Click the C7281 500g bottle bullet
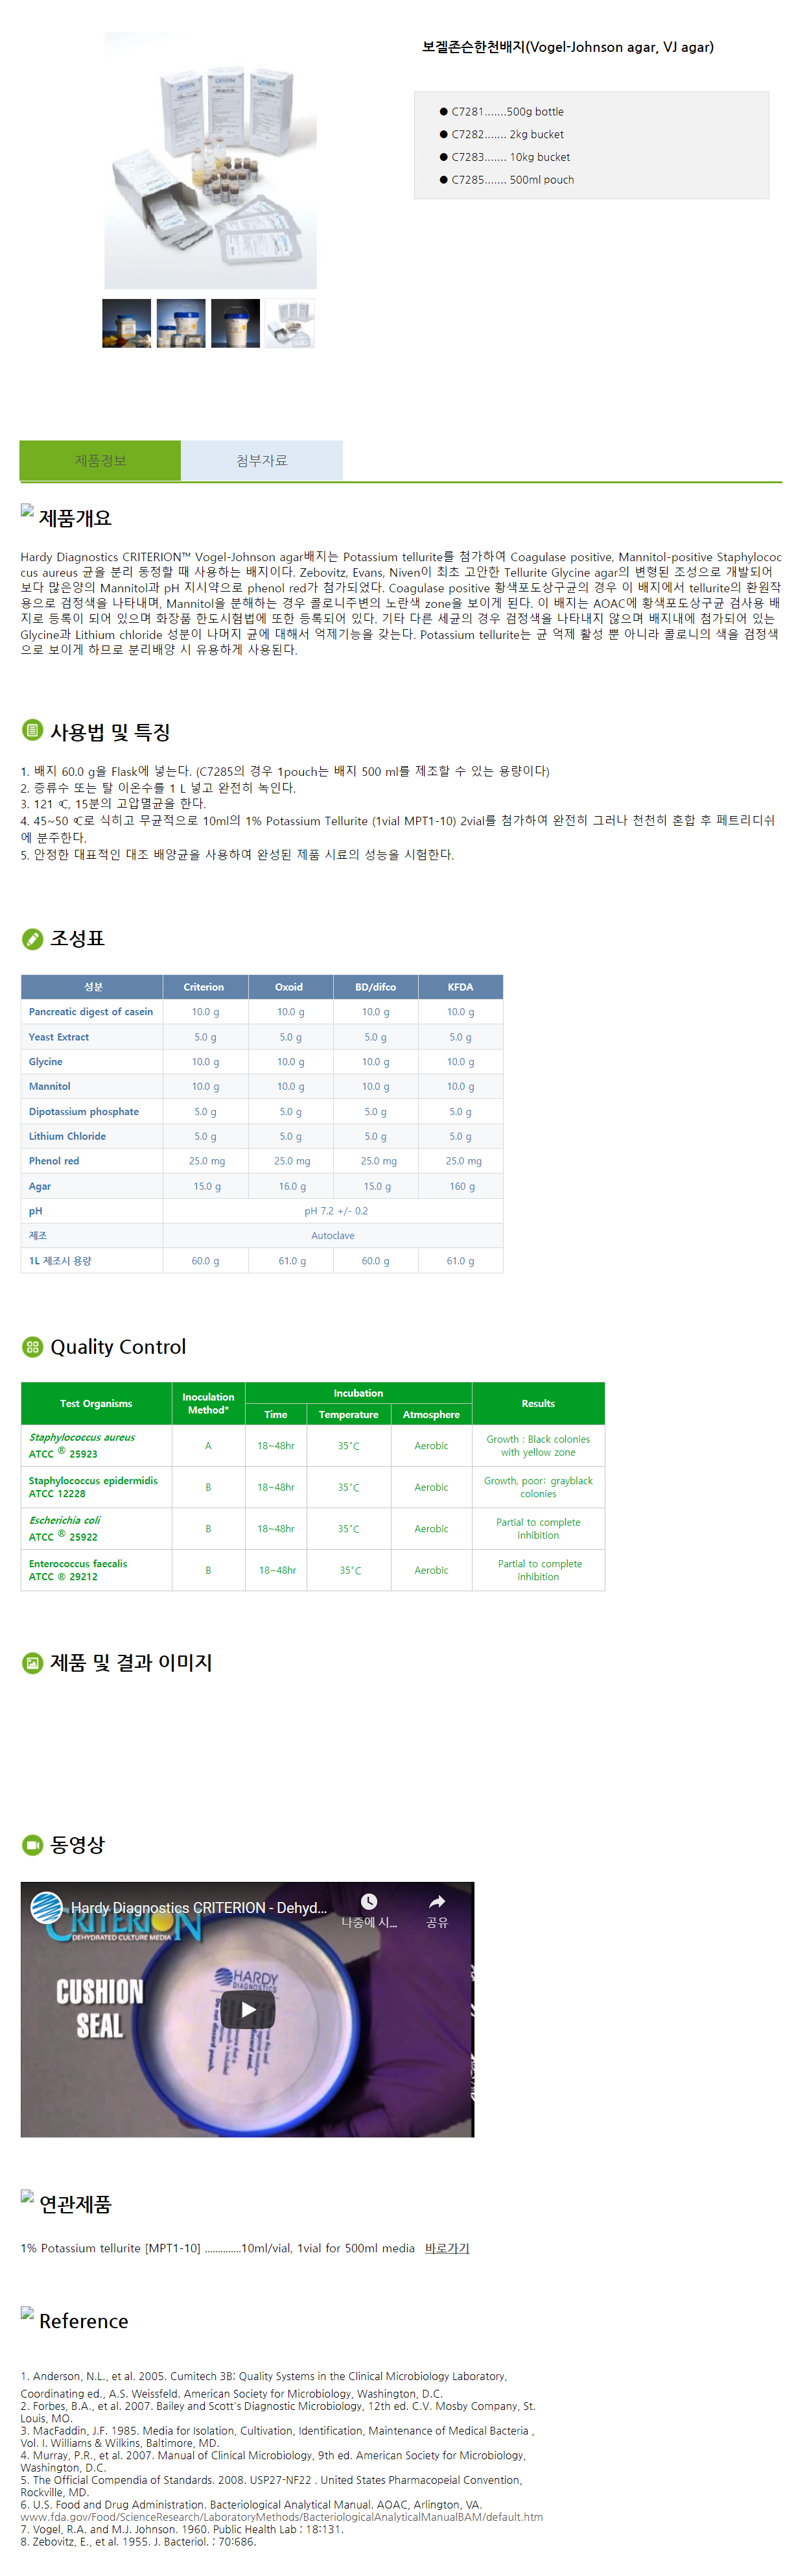 tap(443, 111)
